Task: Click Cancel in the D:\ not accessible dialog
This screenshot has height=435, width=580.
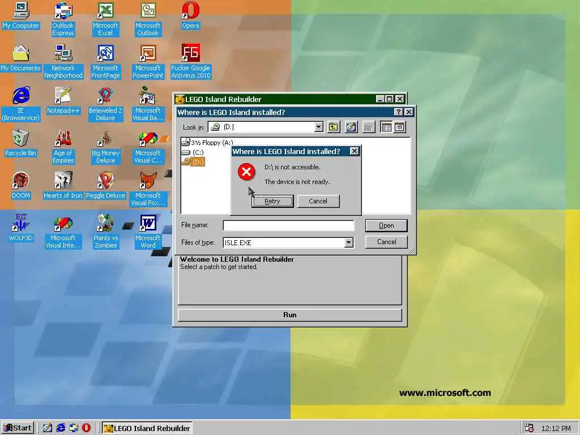Action: (318, 201)
